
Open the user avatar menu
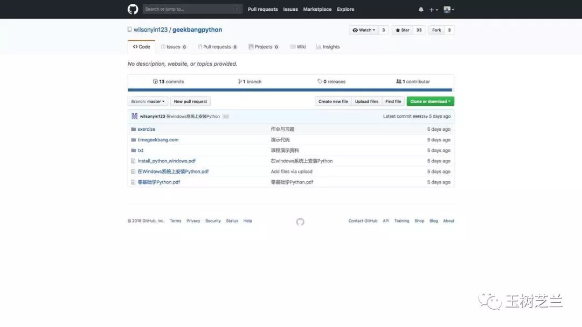pos(448,10)
